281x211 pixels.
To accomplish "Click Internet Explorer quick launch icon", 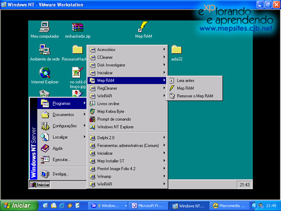I will pos(62,206).
